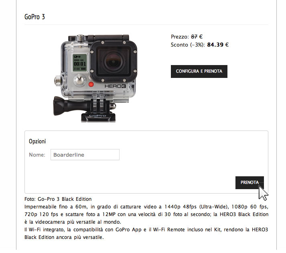Viewport: 286px width, 253px height.
Task: Click the struck-through 87 € price
Action: point(197,37)
